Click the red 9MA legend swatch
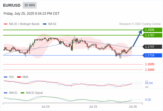163x111 pixels. click(19, 77)
